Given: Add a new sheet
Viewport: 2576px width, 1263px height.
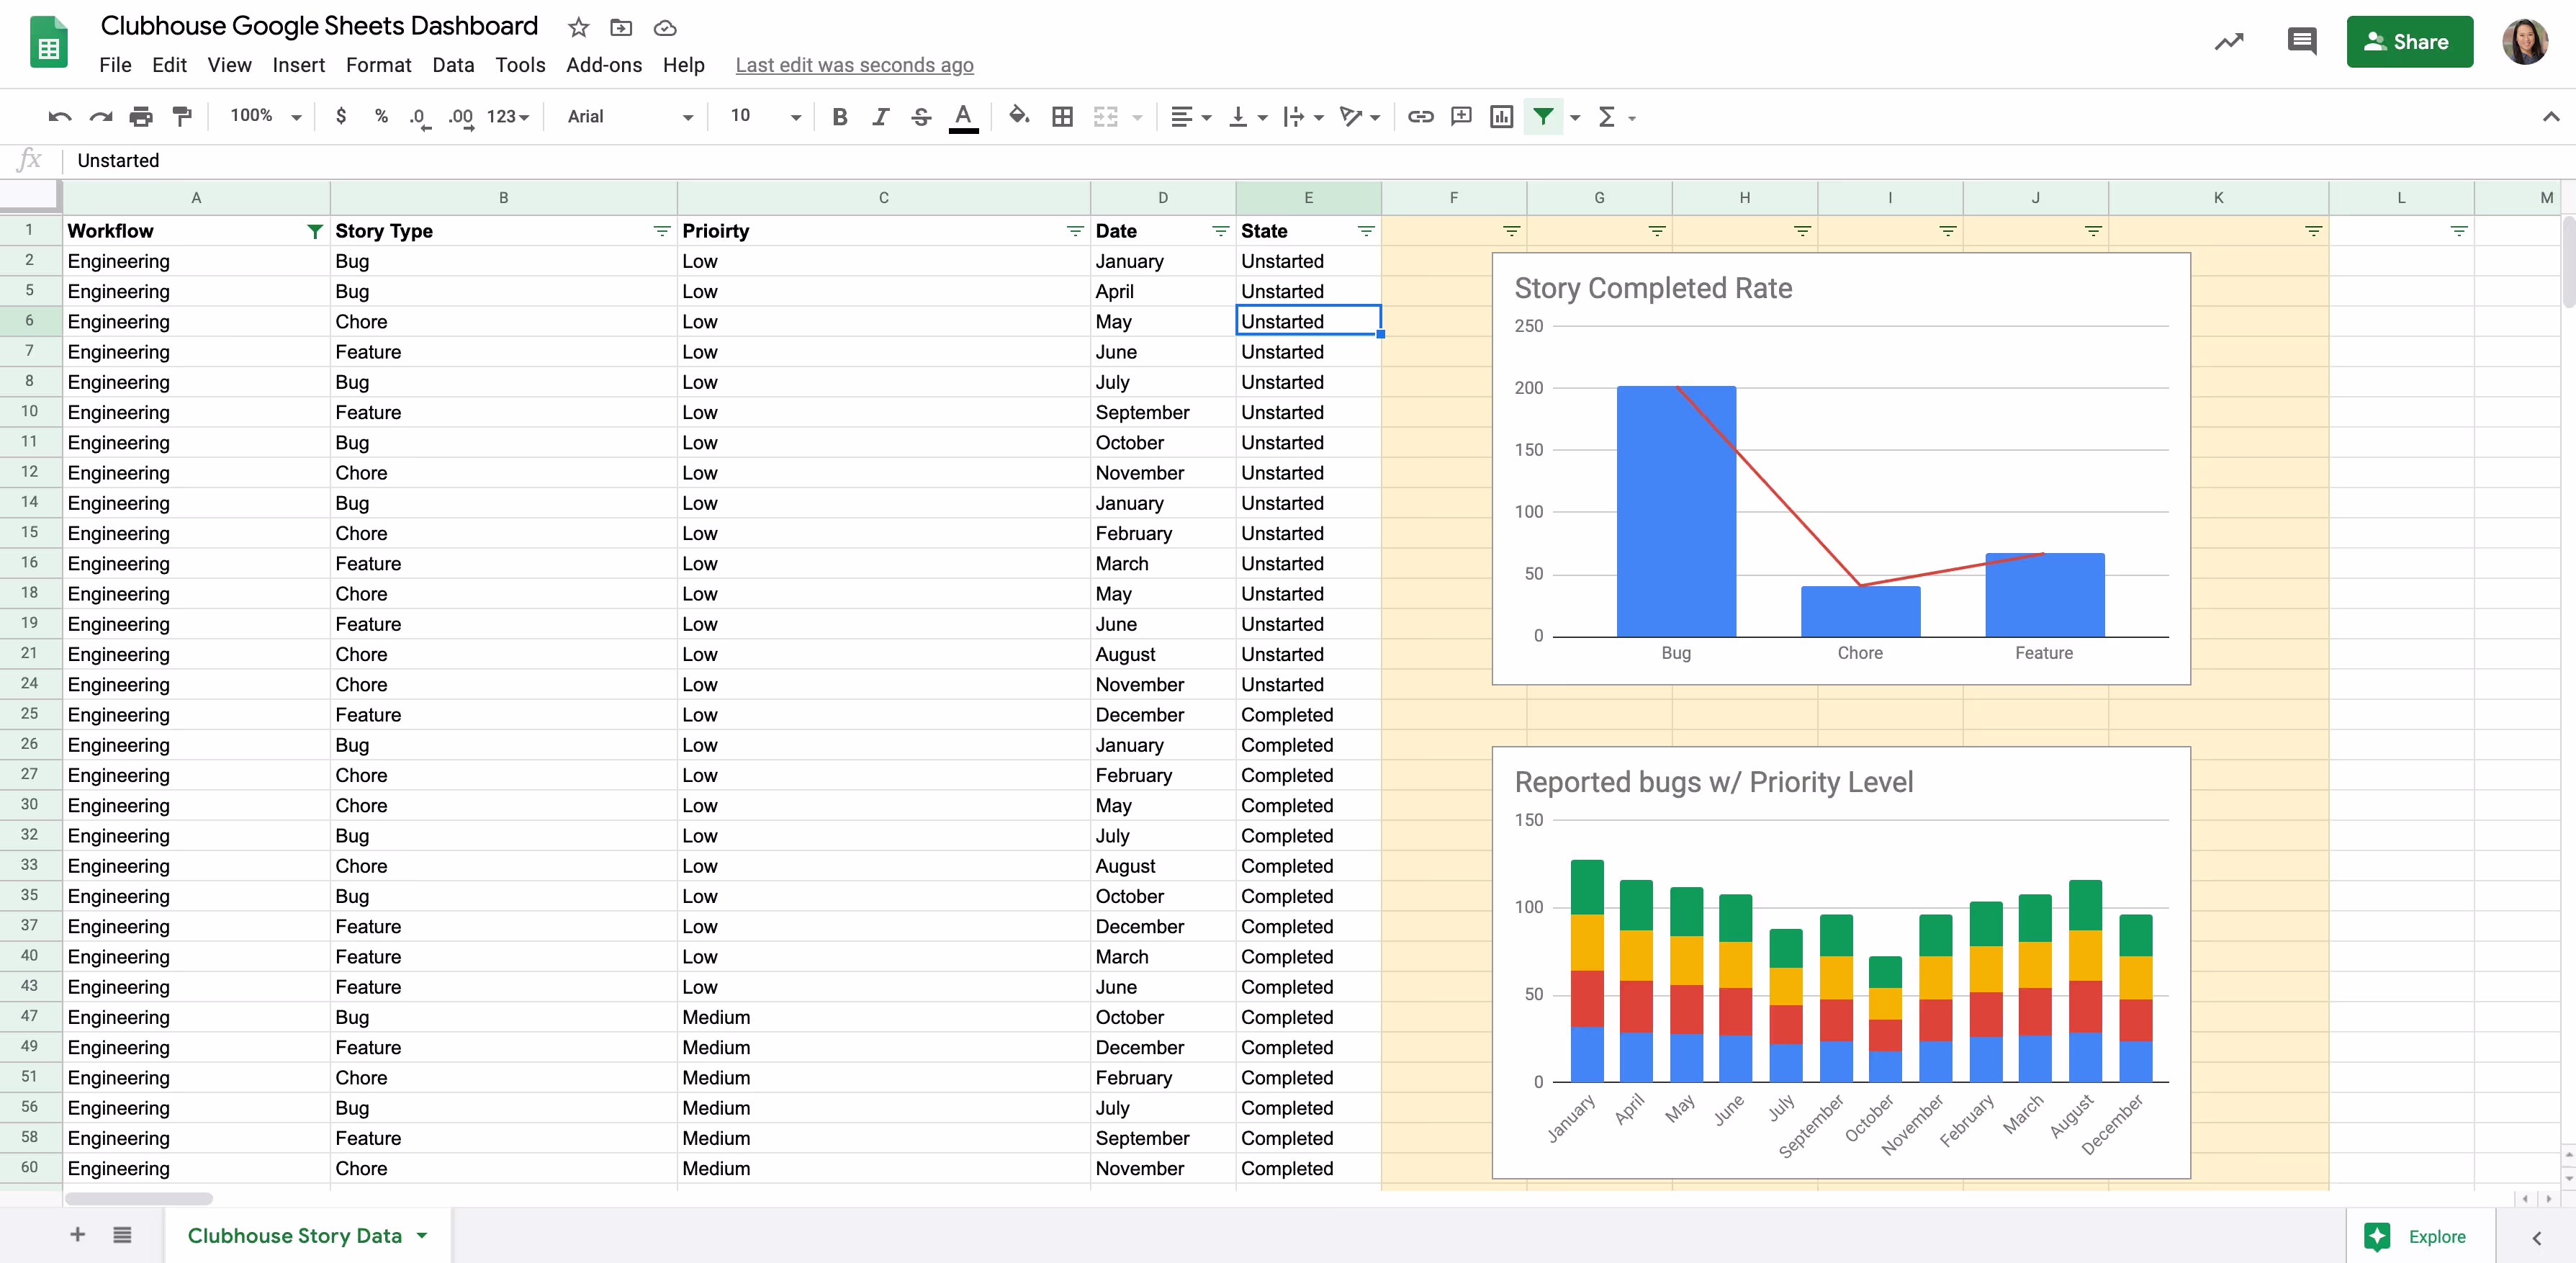Looking at the screenshot, I should tap(77, 1235).
